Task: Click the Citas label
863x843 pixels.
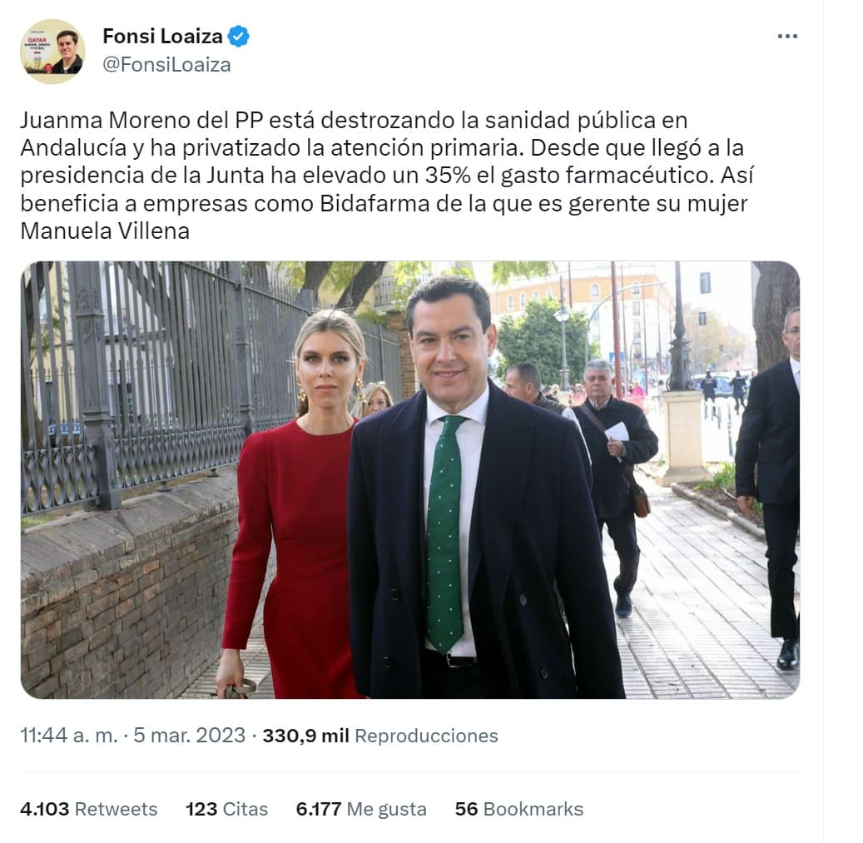Action: point(246,809)
